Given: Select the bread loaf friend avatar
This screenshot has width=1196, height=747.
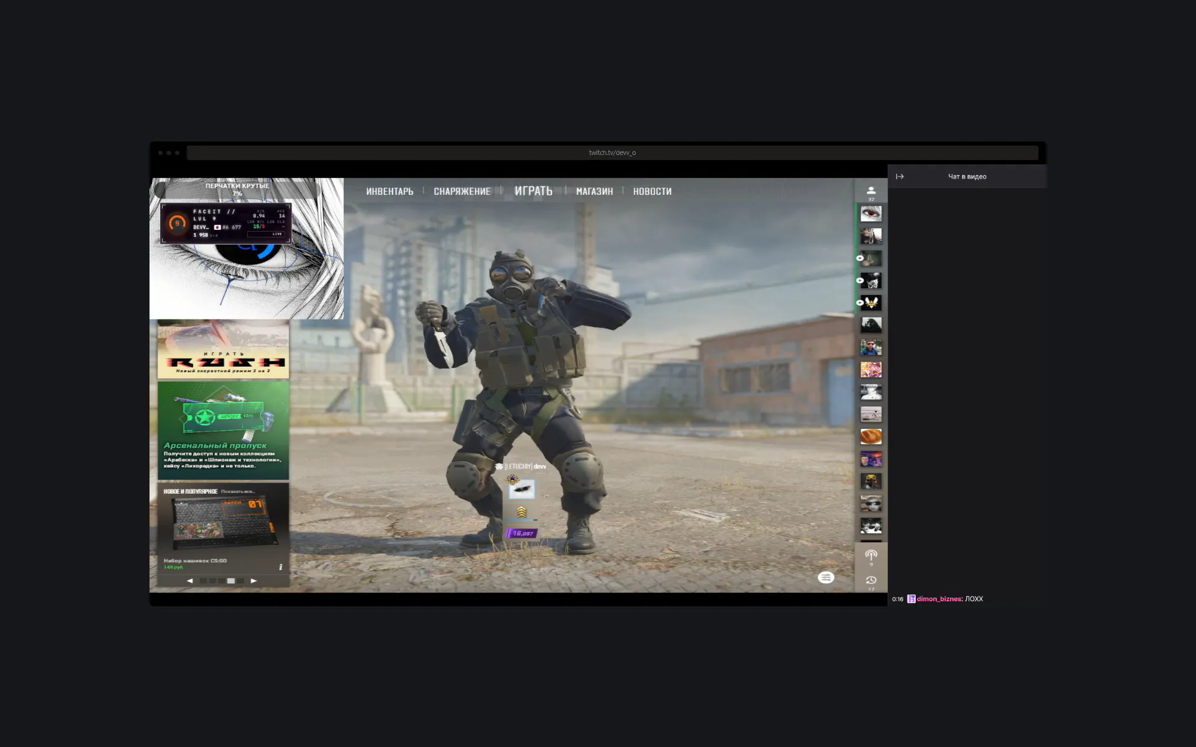Looking at the screenshot, I should [x=871, y=436].
